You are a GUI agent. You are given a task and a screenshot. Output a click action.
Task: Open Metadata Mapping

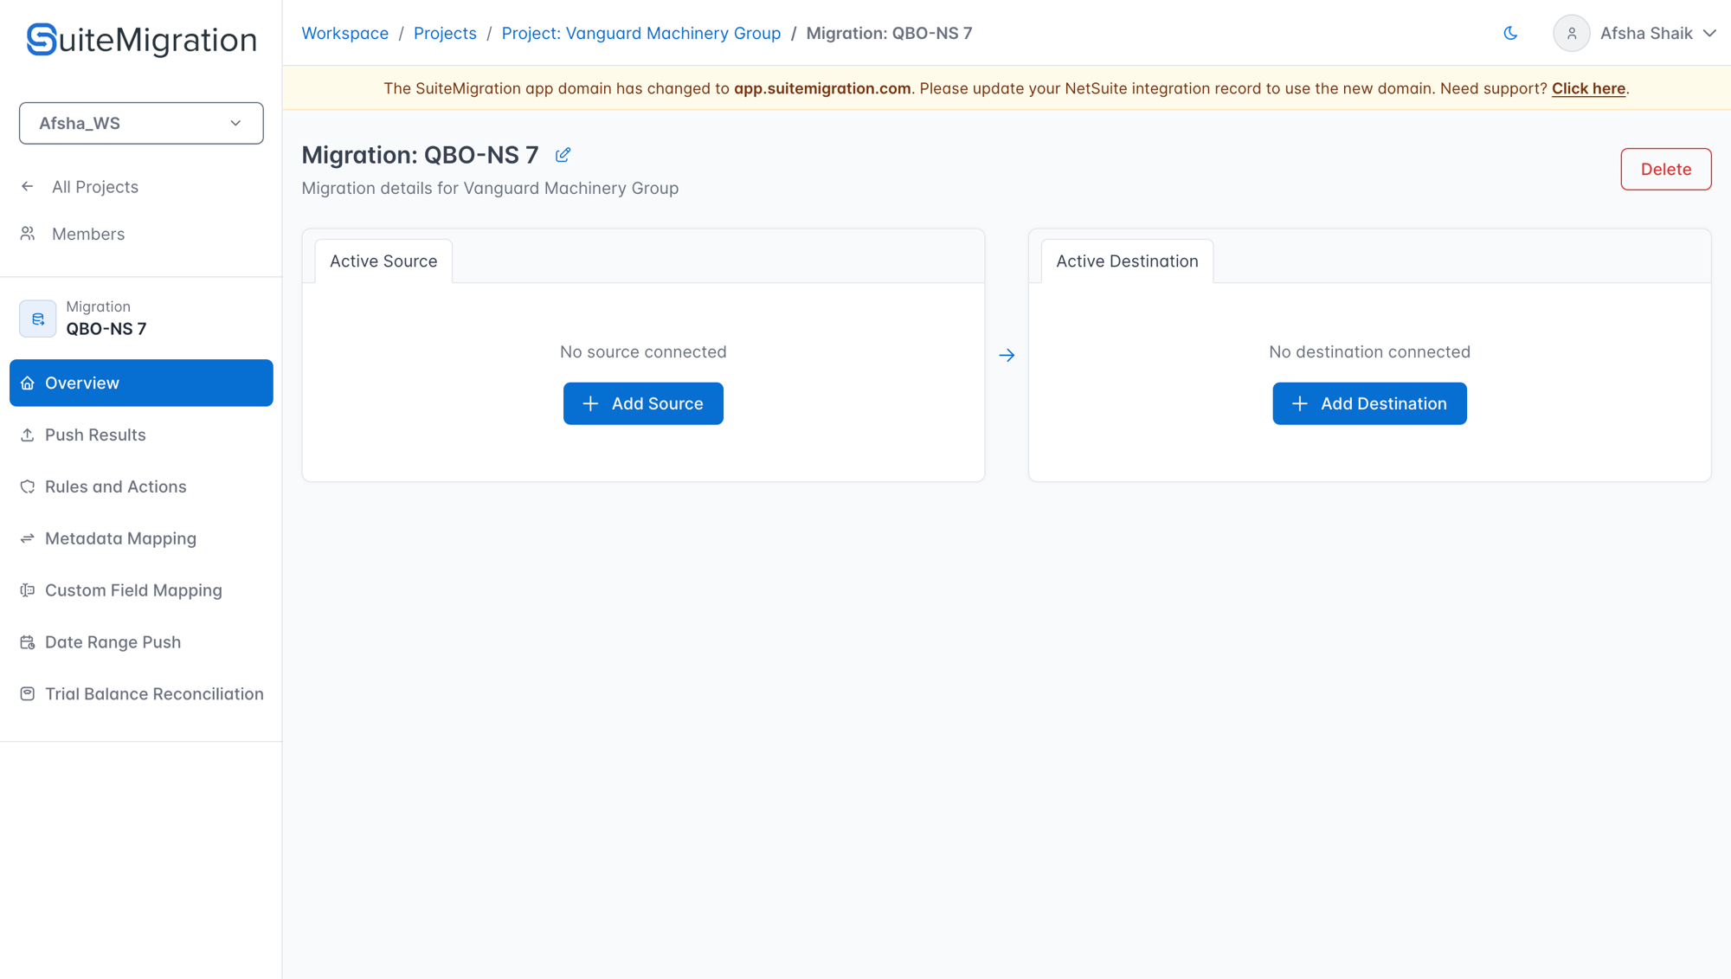120,538
